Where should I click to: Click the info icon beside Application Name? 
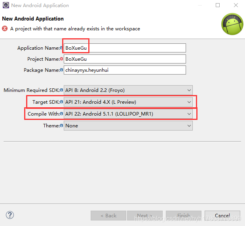click(61, 48)
